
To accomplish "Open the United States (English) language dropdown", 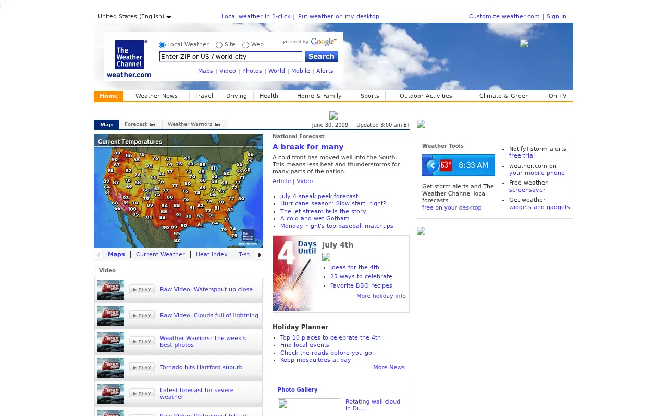I will [134, 16].
